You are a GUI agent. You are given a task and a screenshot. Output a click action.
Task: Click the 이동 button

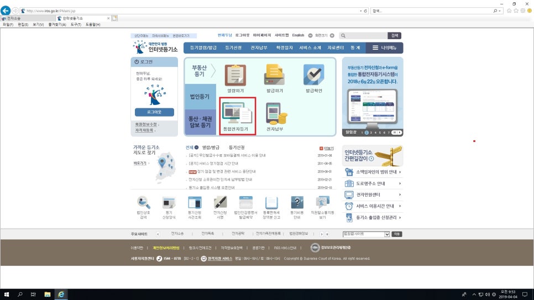[x=397, y=234]
